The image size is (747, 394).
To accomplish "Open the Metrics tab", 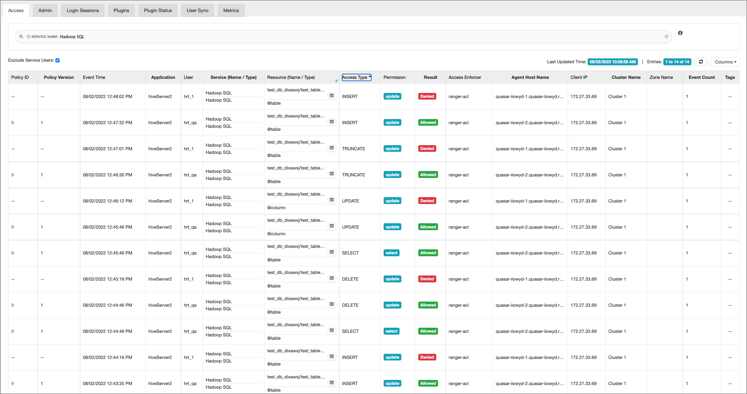I will pyautogui.click(x=231, y=10).
